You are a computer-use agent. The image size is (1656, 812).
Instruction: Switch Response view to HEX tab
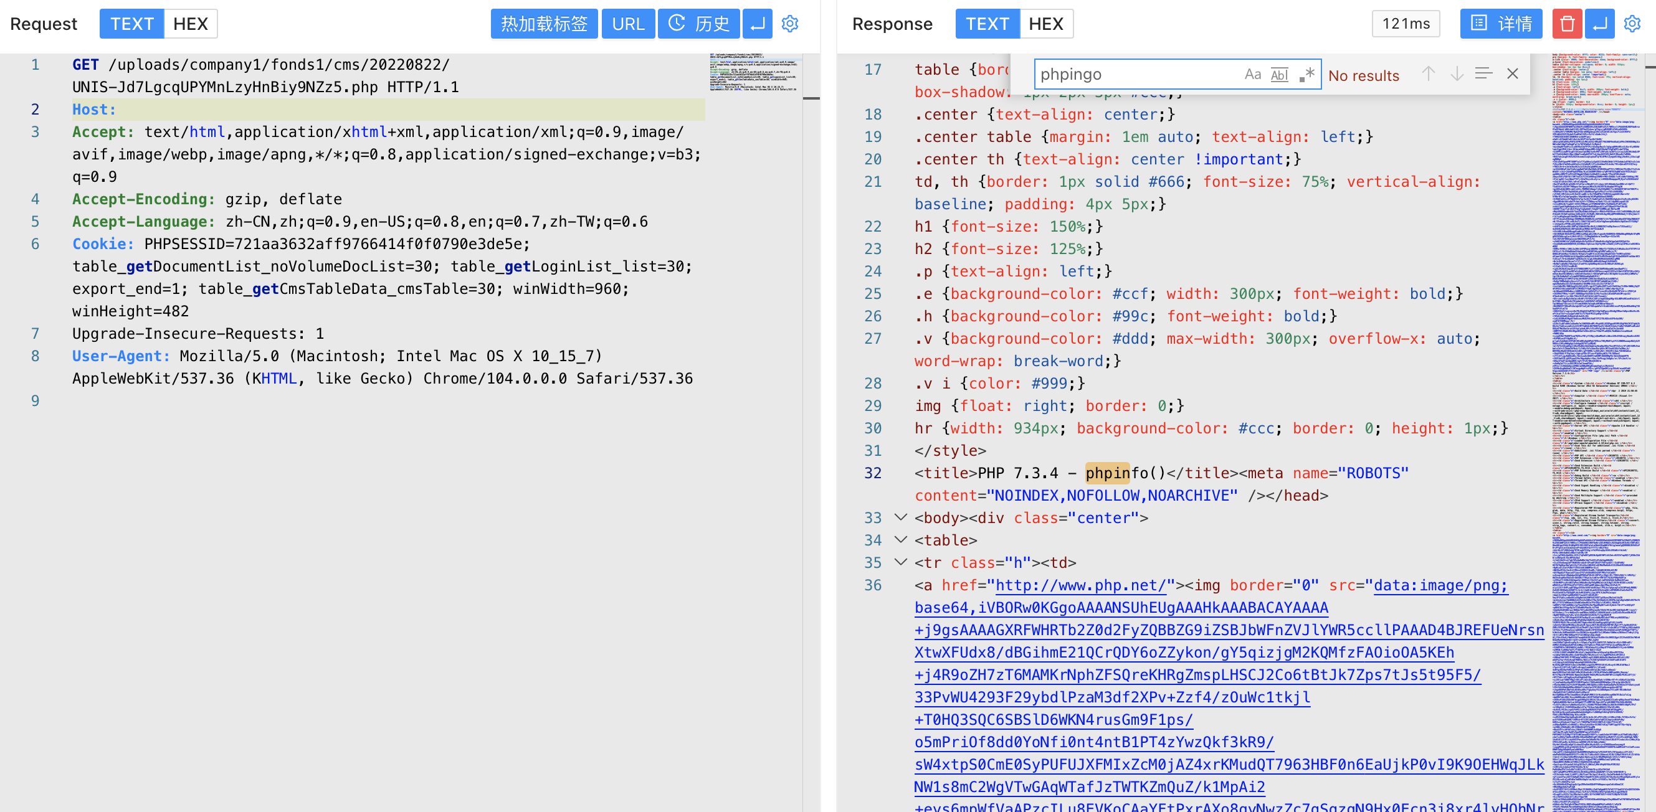[1045, 24]
